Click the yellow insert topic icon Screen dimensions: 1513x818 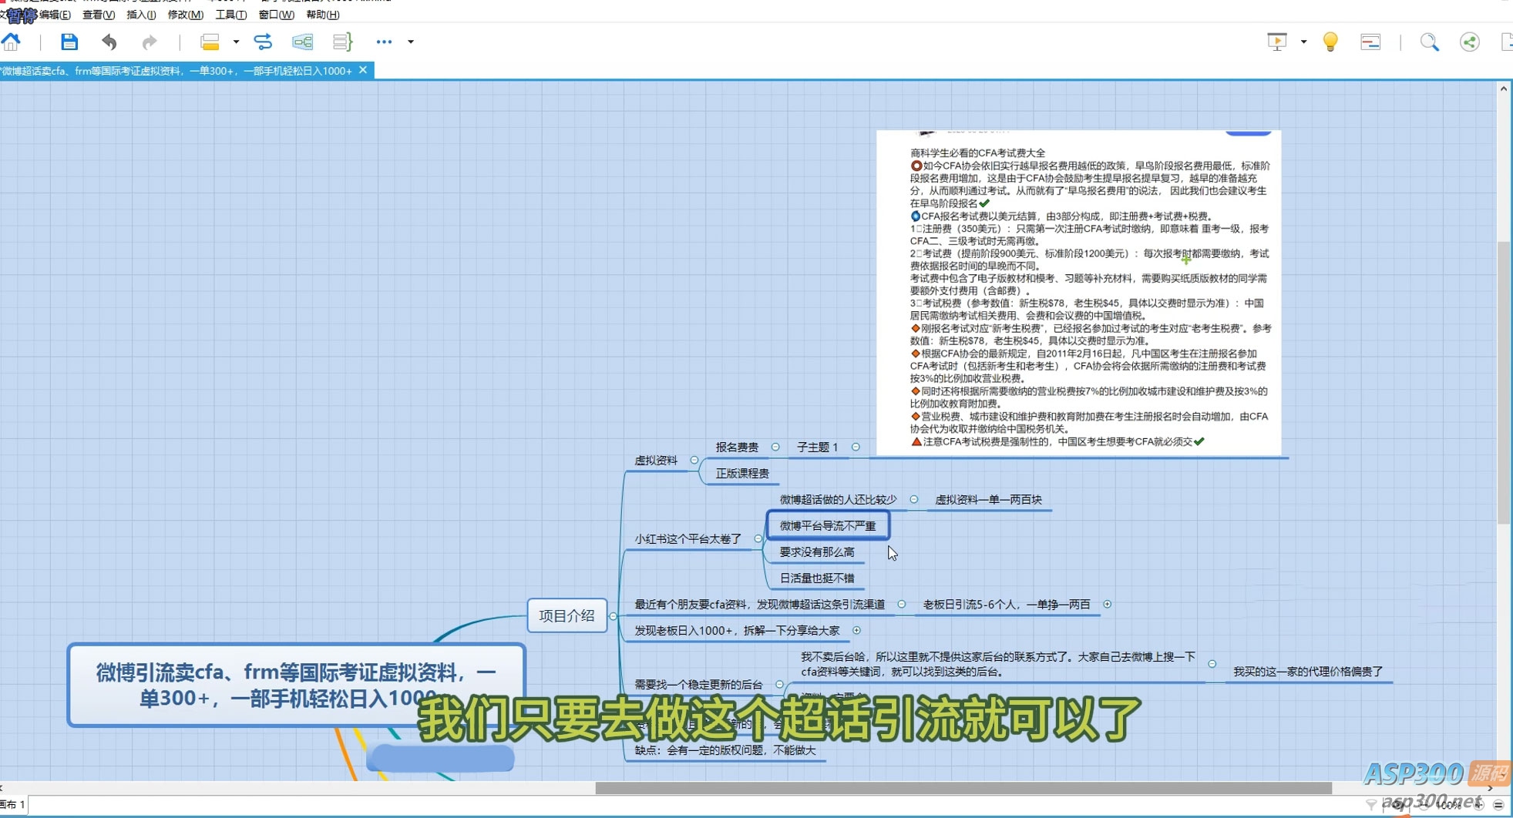click(x=210, y=42)
